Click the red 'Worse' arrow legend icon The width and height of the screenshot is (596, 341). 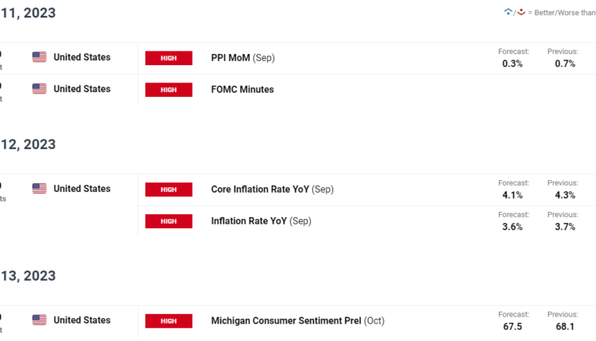coord(521,12)
